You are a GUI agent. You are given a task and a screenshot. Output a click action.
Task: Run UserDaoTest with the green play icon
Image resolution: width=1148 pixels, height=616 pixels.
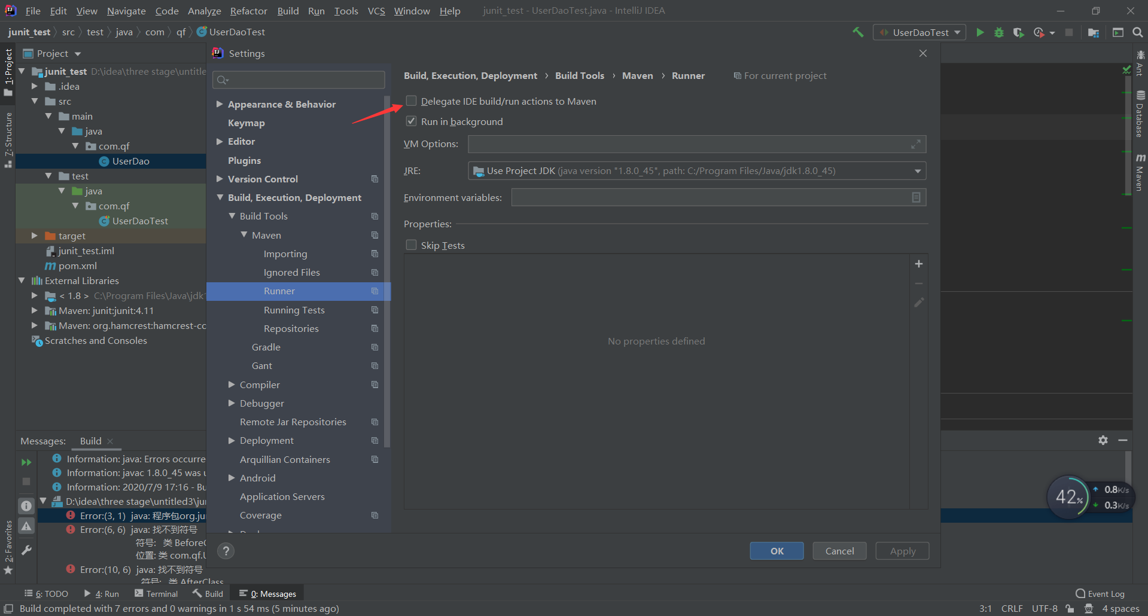coord(980,32)
